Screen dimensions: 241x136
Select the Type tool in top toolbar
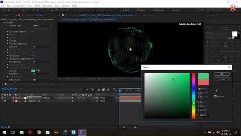(x=42, y=10)
